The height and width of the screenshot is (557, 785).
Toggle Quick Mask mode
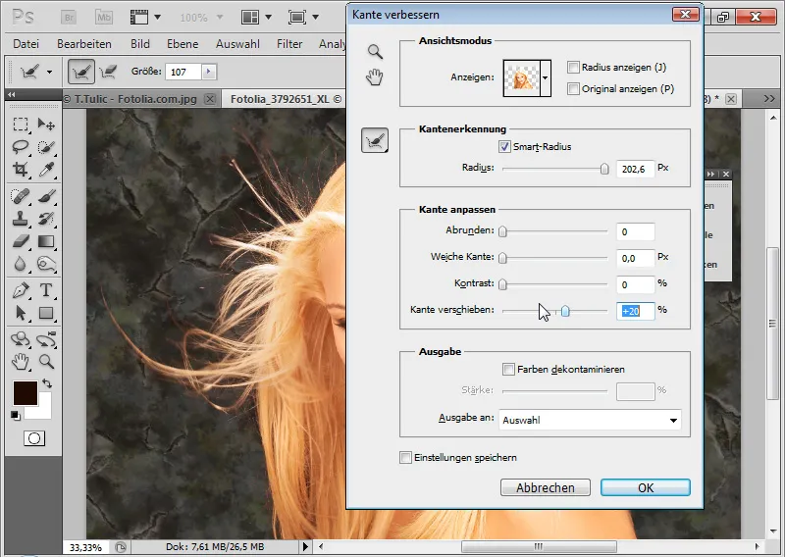click(34, 438)
